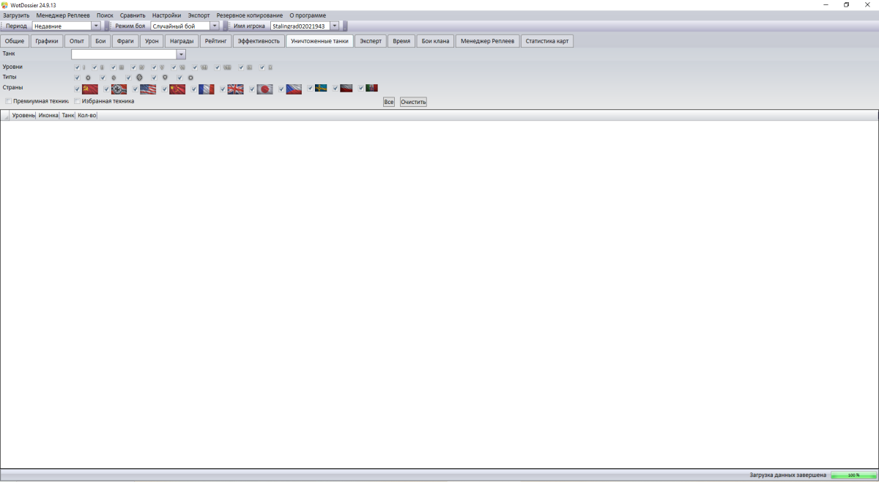Click the Очистить button

pyautogui.click(x=413, y=102)
